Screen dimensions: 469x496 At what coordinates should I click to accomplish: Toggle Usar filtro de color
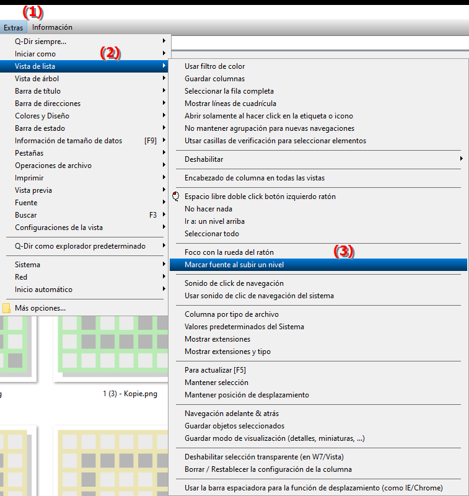[318, 66]
